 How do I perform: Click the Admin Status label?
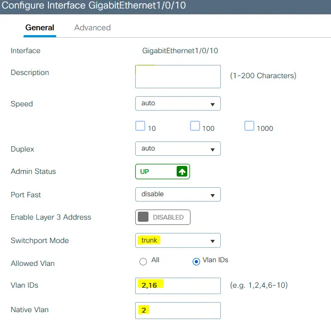34,171
